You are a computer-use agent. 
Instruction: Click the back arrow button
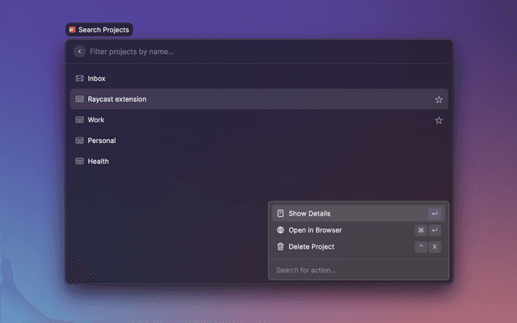click(79, 52)
